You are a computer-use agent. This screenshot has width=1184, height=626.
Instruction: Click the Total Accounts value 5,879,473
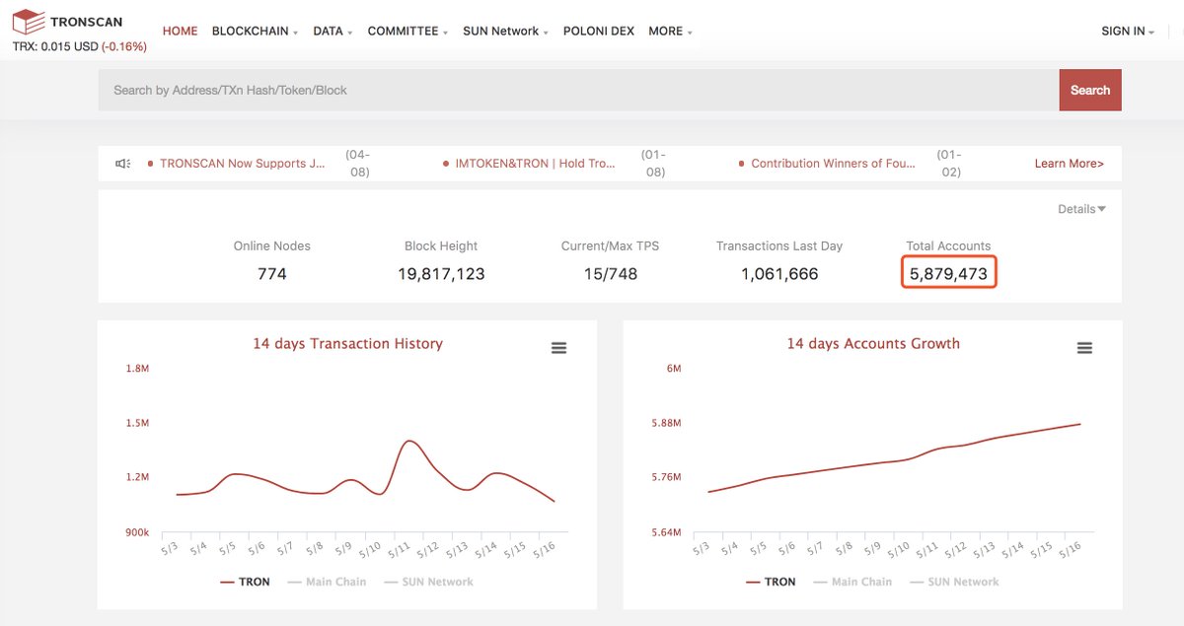[949, 273]
